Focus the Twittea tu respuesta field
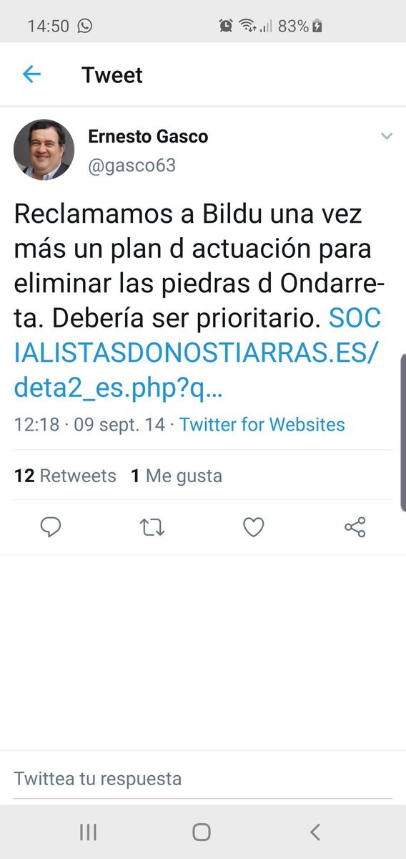406x859 pixels. (203, 778)
